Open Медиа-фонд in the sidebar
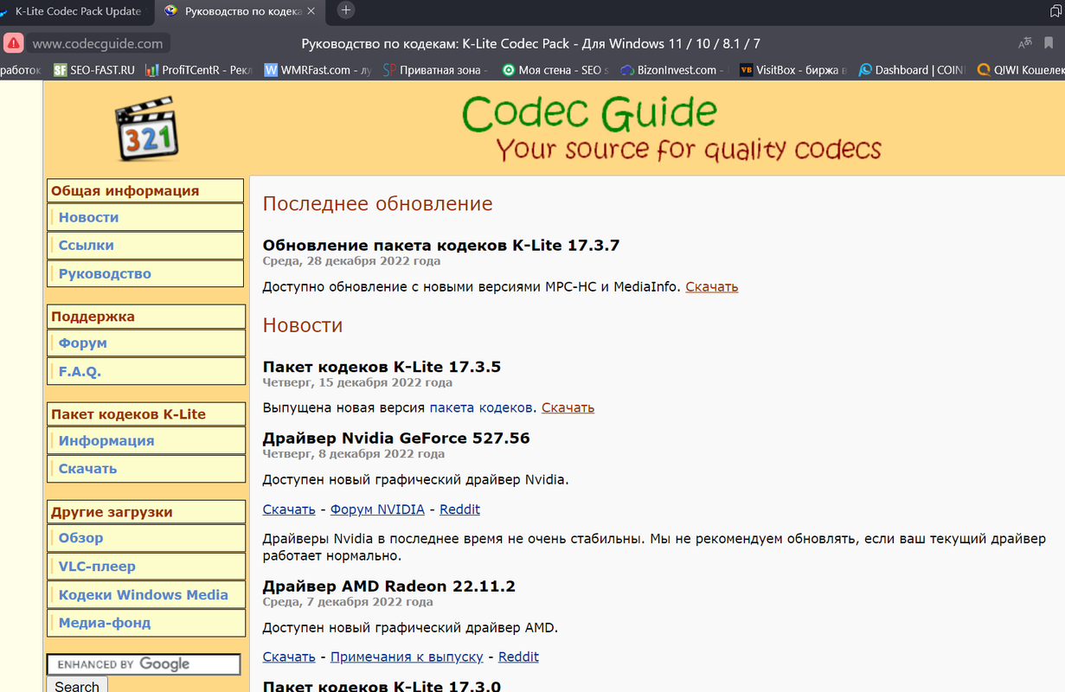This screenshot has width=1065, height=692. pyautogui.click(x=144, y=623)
